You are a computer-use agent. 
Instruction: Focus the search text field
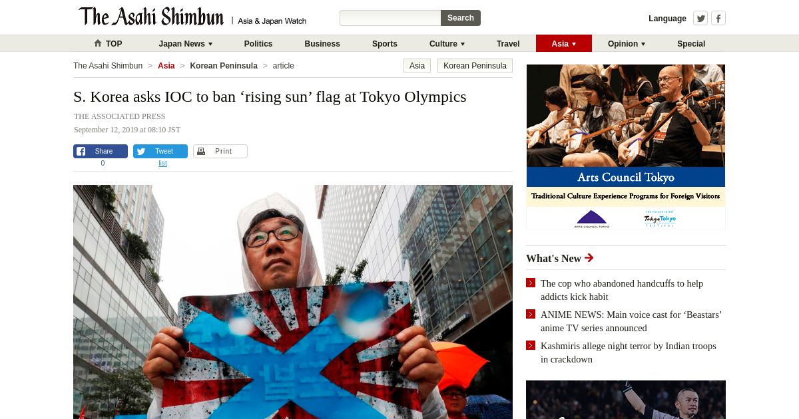[390, 18]
